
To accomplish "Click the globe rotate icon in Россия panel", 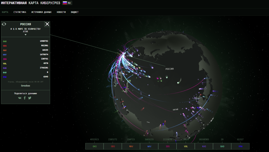I will pyautogui.click(x=4, y=24).
